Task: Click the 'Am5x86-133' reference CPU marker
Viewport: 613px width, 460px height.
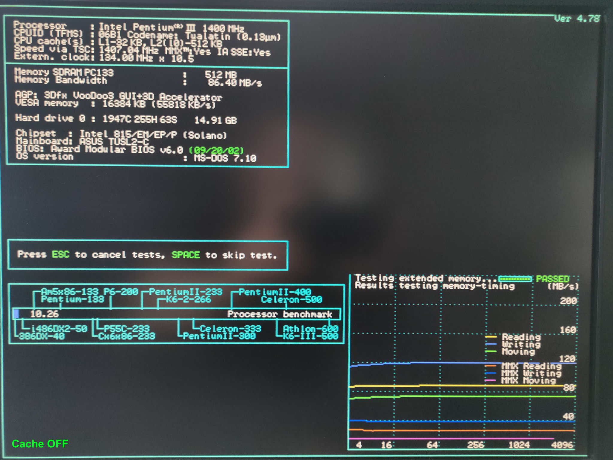Action: 69,291
